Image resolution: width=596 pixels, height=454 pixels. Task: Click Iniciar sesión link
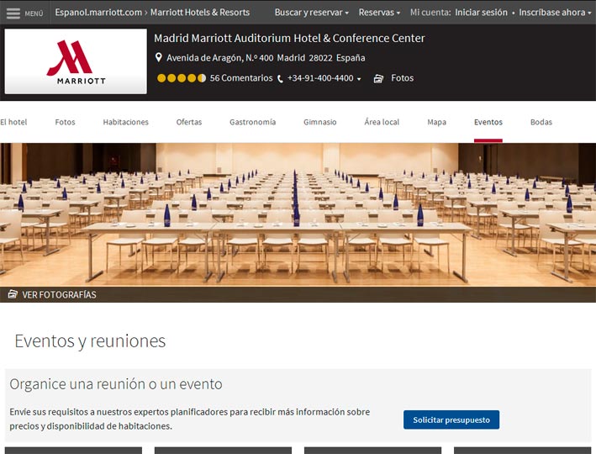(481, 13)
